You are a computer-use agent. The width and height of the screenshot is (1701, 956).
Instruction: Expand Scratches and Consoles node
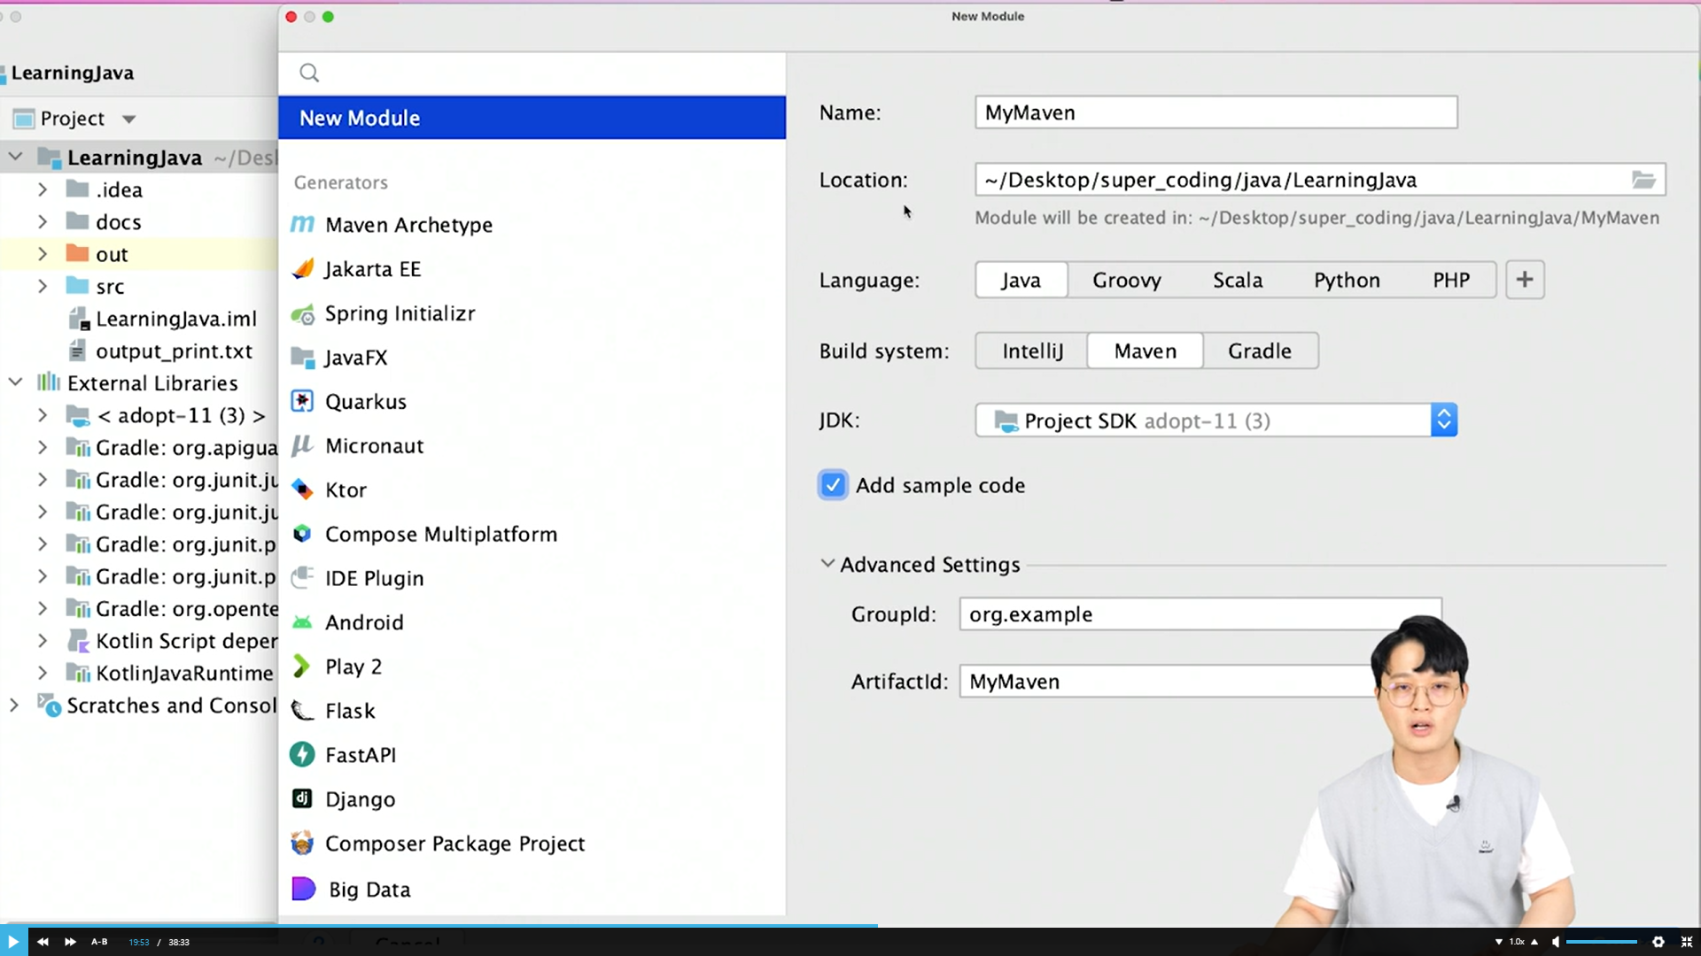pyautogui.click(x=13, y=705)
